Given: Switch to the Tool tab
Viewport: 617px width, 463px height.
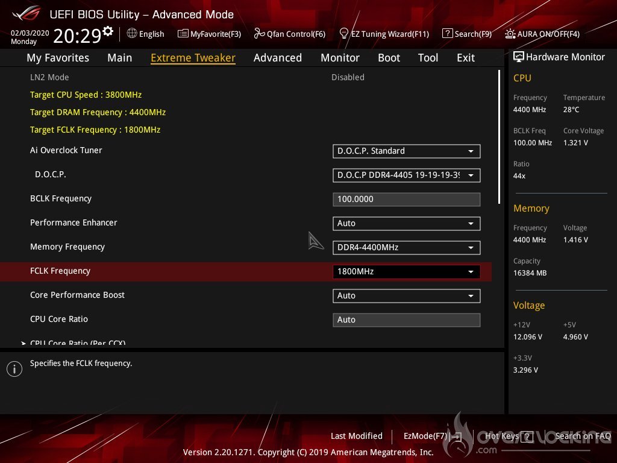Looking at the screenshot, I should pyautogui.click(x=428, y=58).
